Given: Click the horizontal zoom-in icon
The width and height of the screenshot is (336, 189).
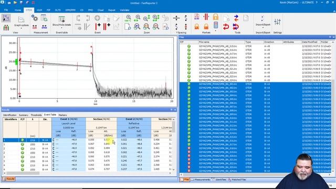Looking at the screenshot, I should pos(137,18).
